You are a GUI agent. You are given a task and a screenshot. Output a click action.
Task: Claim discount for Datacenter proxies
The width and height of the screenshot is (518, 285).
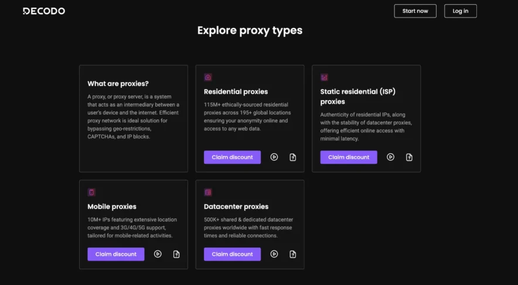(x=232, y=254)
